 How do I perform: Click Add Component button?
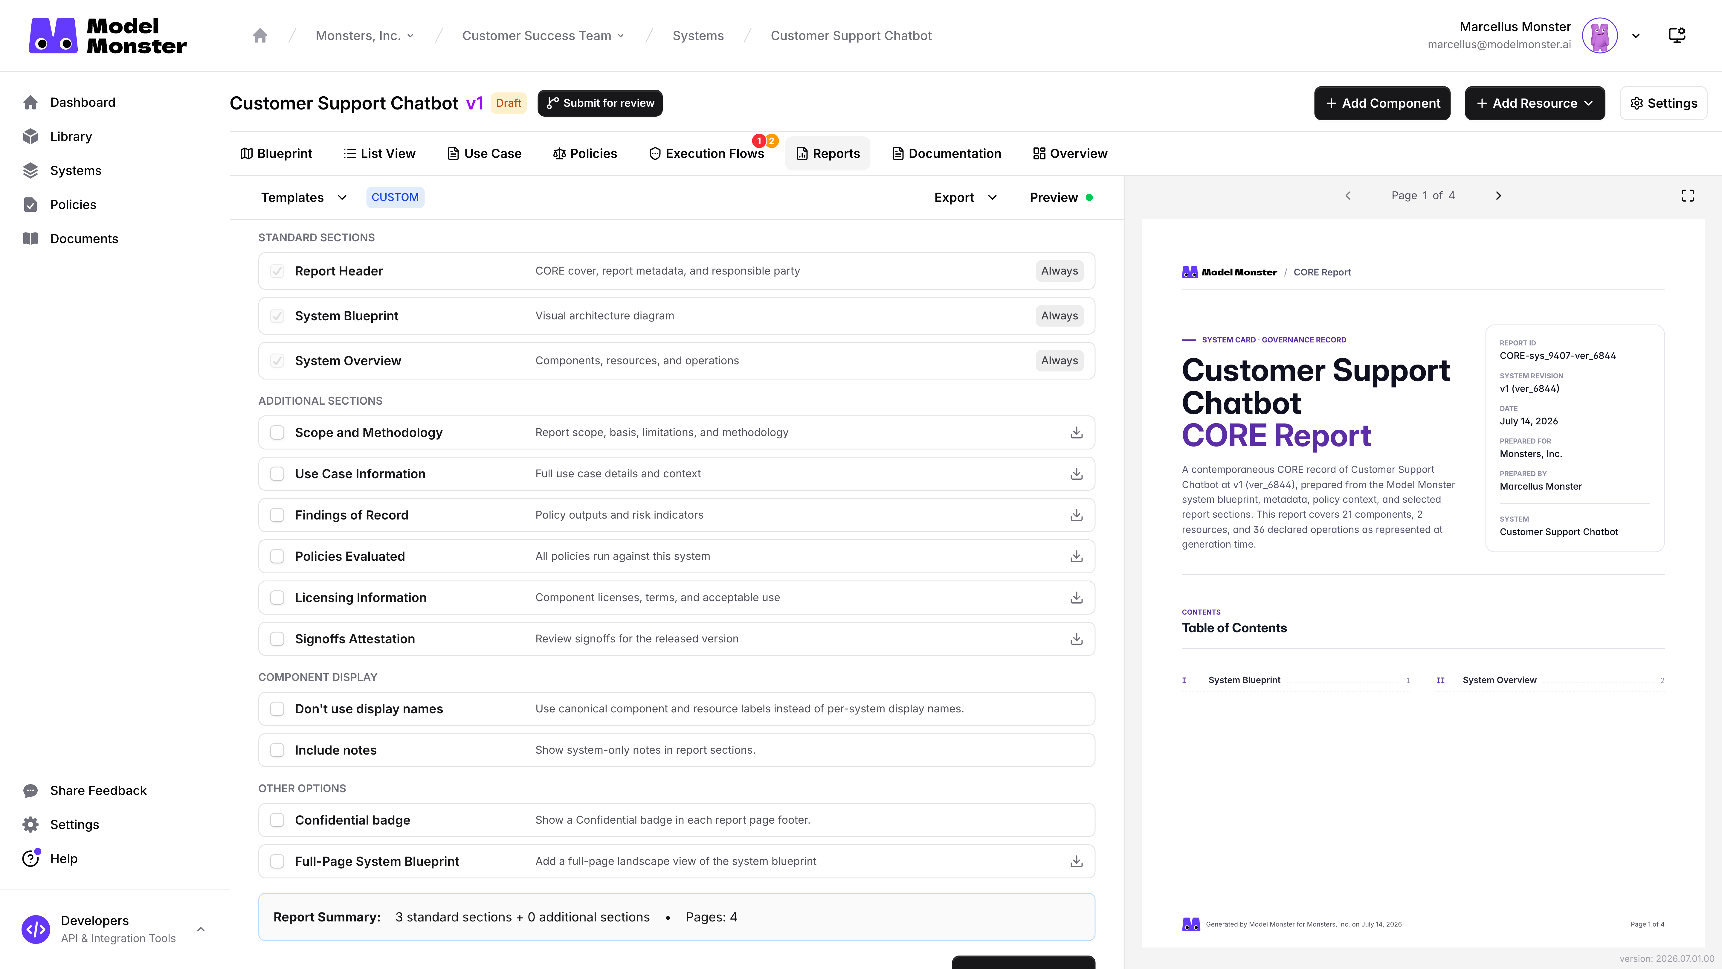(1382, 103)
